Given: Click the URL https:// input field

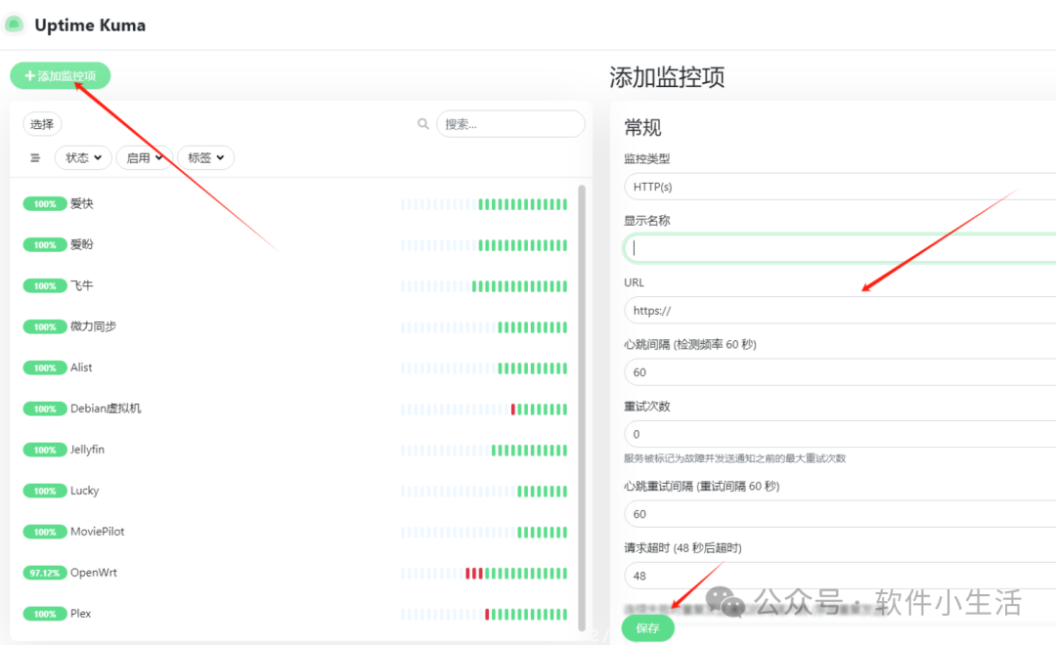Looking at the screenshot, I should [x=840, y=311].
